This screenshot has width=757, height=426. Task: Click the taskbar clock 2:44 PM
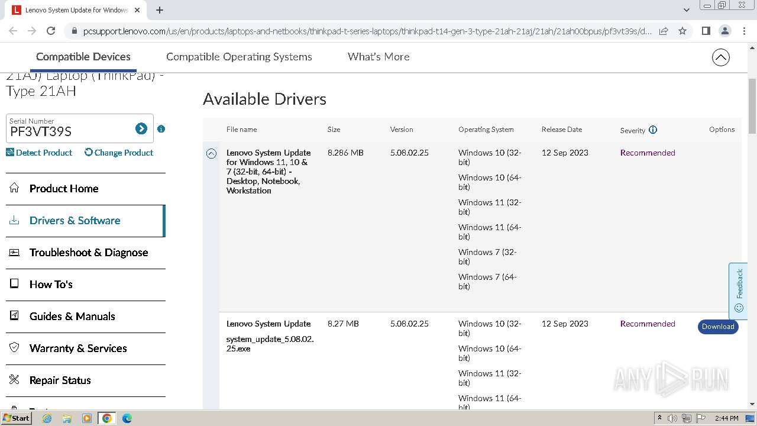click(726, 418)
